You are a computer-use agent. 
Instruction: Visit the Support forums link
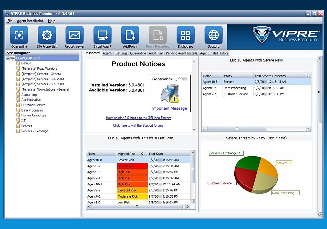pos(138,125)
